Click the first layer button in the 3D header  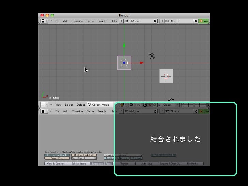point(183,104)
